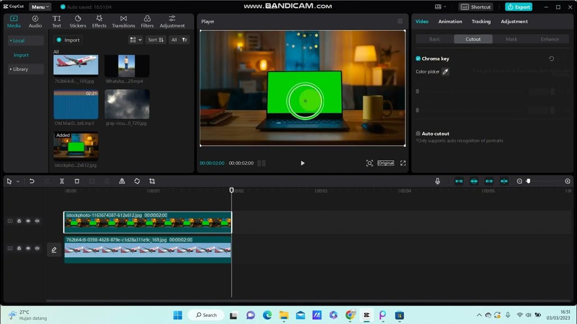Click the cover edit pencil button
577x324 pixels.
(54, 250)
